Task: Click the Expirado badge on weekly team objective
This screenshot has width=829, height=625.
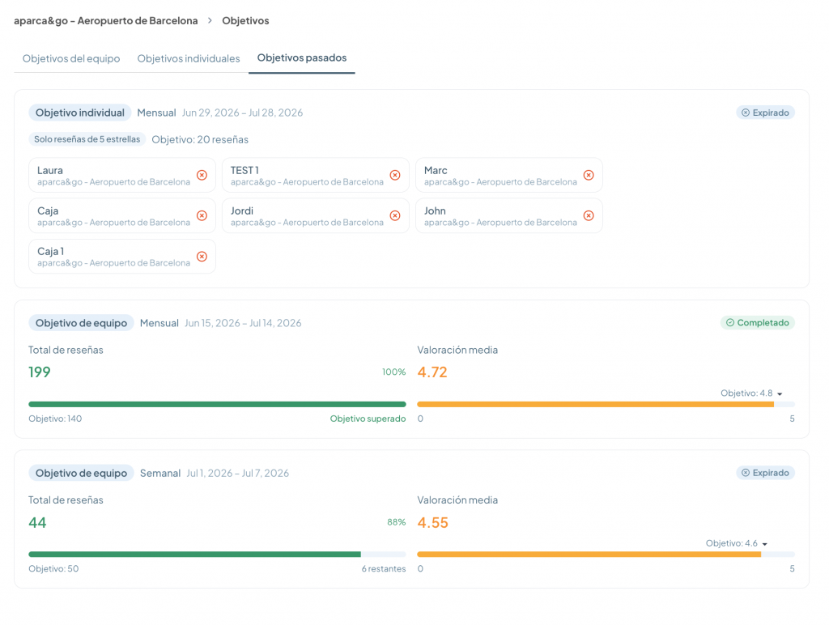Action: click(766, 473)
